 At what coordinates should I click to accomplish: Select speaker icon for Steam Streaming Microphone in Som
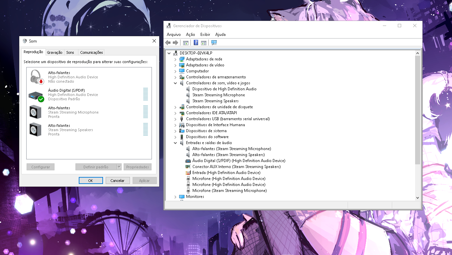tap(35, 112)
